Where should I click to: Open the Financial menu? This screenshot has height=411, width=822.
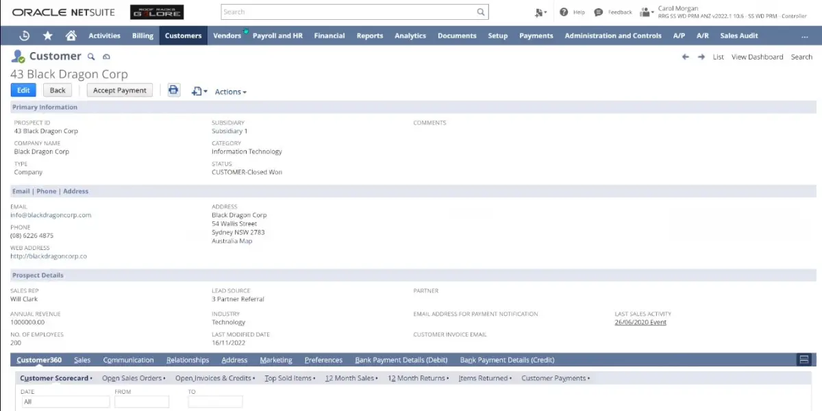tap(329, 36)
